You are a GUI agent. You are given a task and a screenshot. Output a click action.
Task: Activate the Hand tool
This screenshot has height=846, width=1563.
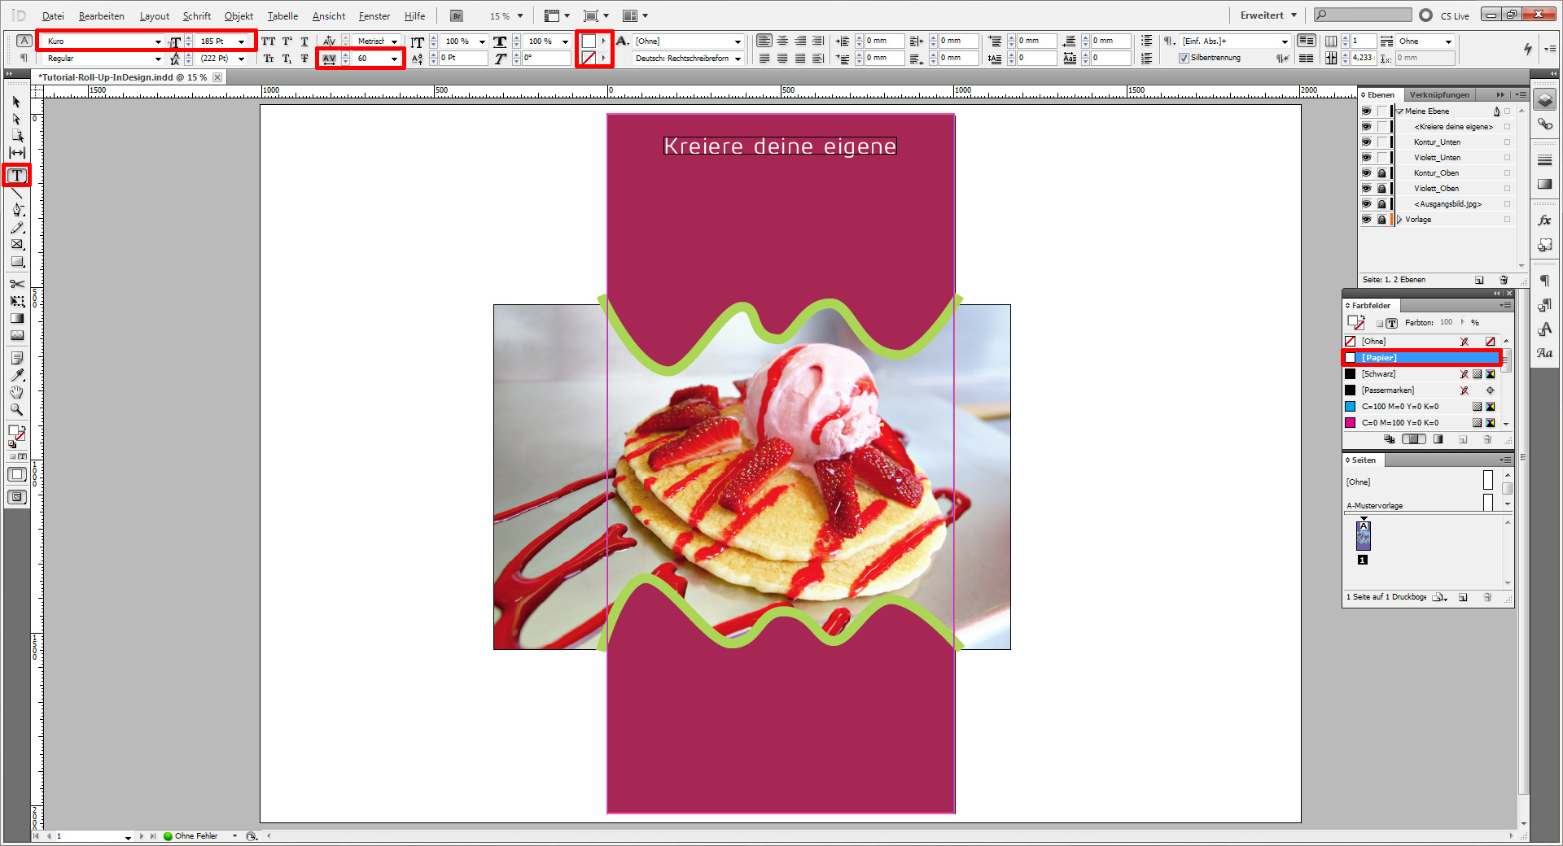pyautogui.click(x=16, y=392)
